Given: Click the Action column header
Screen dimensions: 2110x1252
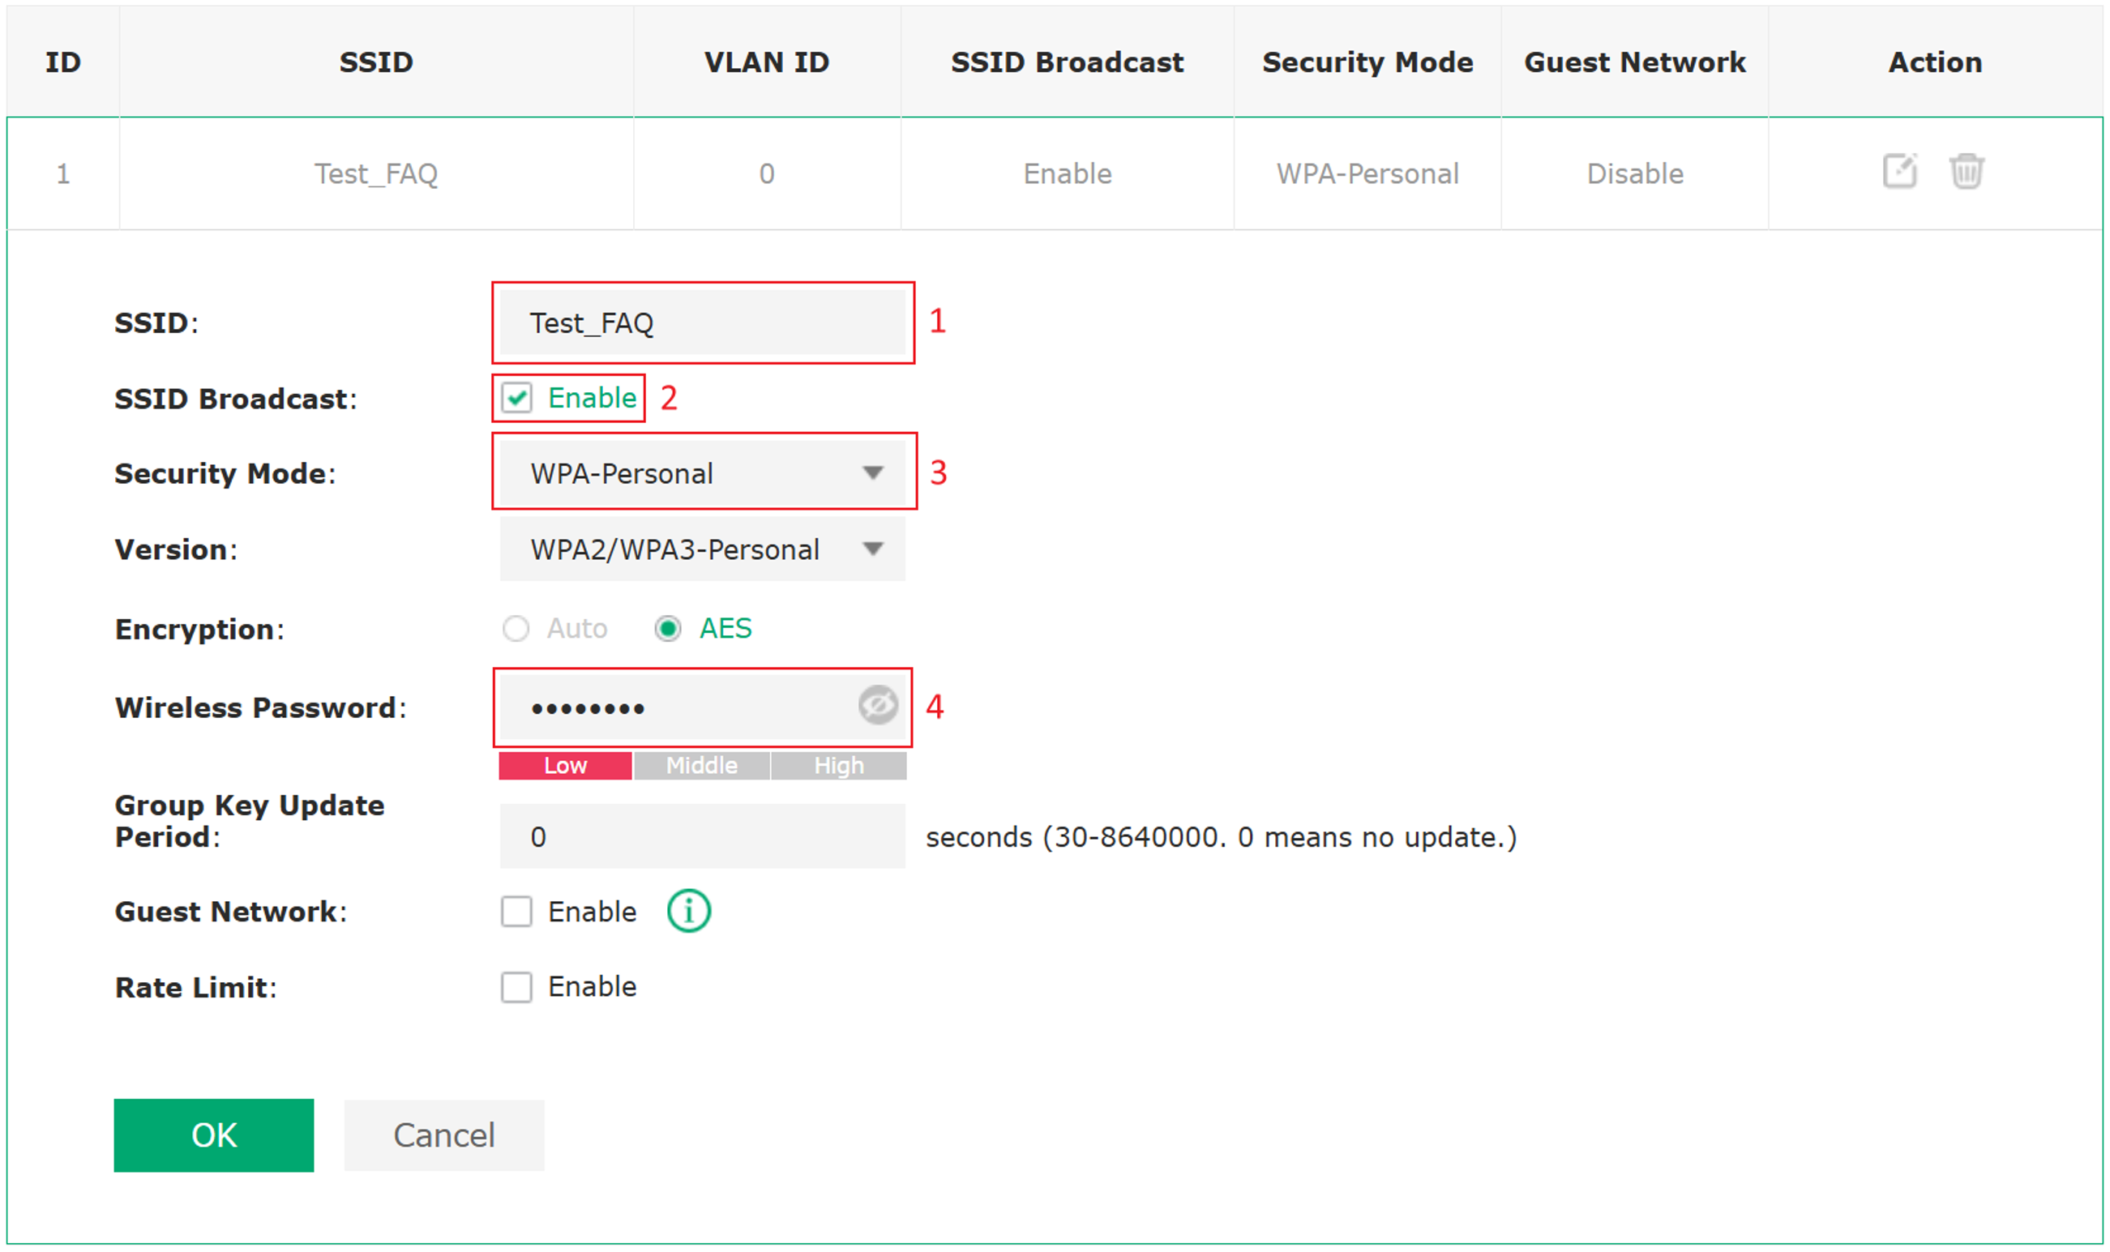Looking at the screenshot, I should pos(1936,62).
